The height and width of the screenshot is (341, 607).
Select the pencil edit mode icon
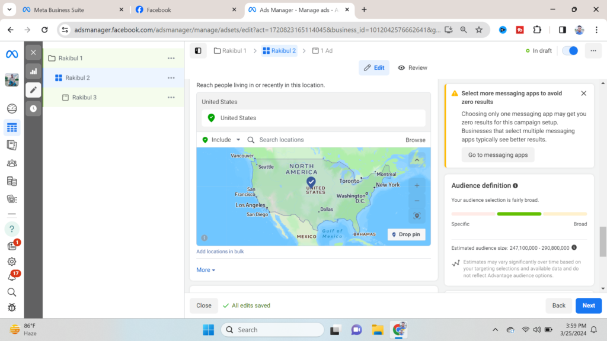click(33, 90)
